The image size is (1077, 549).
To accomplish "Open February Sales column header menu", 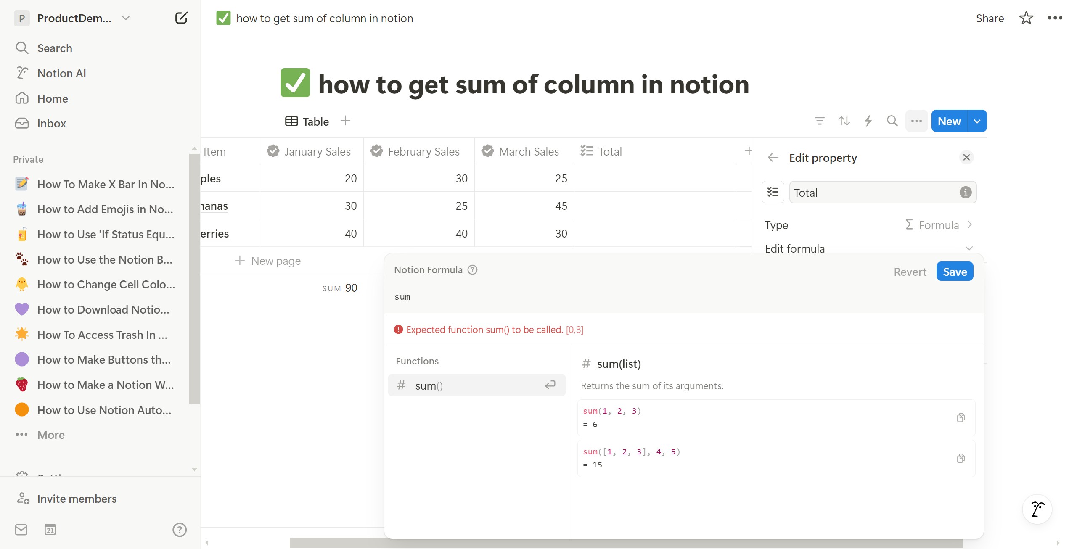I will click(x=419, y=151).
